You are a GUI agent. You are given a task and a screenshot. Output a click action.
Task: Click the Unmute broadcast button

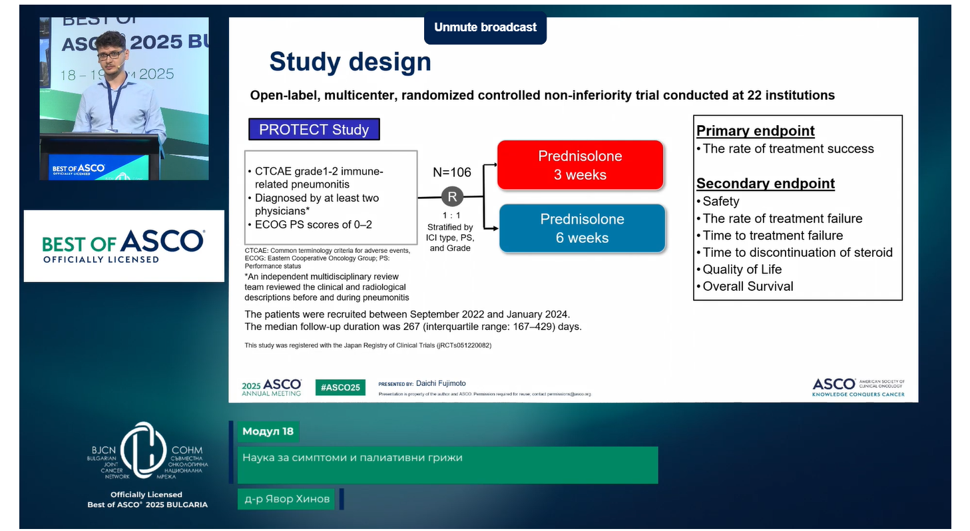coord(485,28)
